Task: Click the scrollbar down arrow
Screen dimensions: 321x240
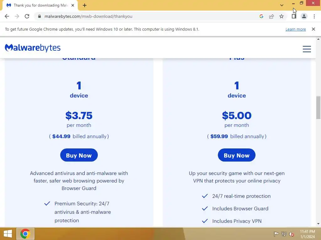Action: pyautogui.click(x=318, y=224)
